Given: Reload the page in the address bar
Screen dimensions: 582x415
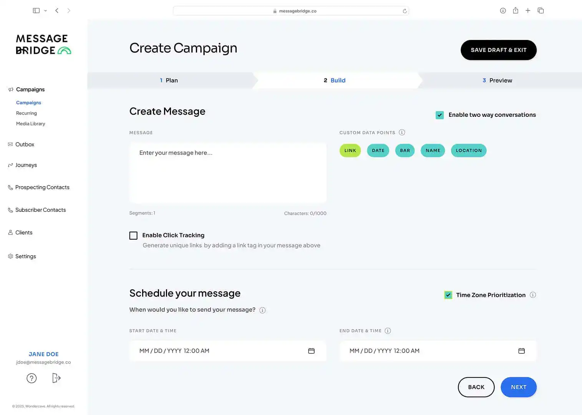Looking at the screenshot, I should (x=405, y=11).
